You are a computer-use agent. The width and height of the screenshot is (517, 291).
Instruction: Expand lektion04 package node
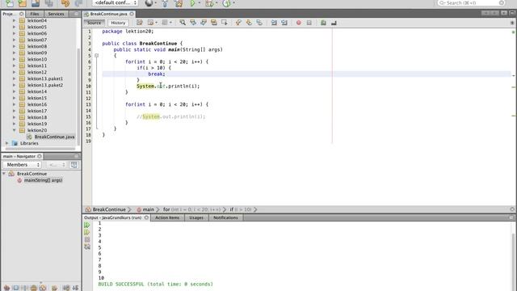pyautogui.click(x=14, y=20)
